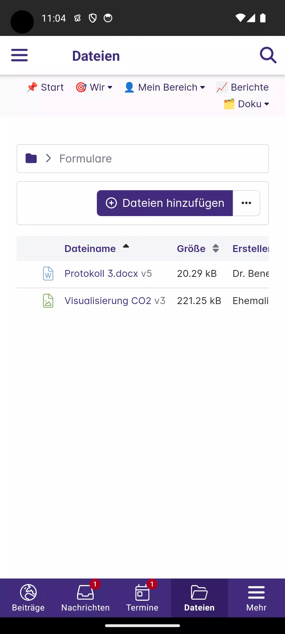The width and height of the screenshot is (285, 634).
Task: Click the Word document icon for Protokoll 3
Action: coord(48,274)
